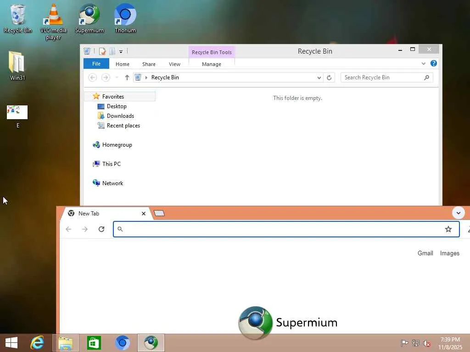This screenshot has width=470, height=352.
Task: Switch to the View ribbon tab
Action: click(x=174, y=64)
